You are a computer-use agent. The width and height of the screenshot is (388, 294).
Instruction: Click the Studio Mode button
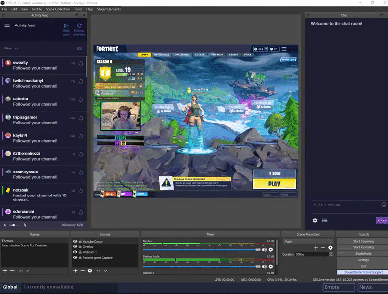pos(363,254)
